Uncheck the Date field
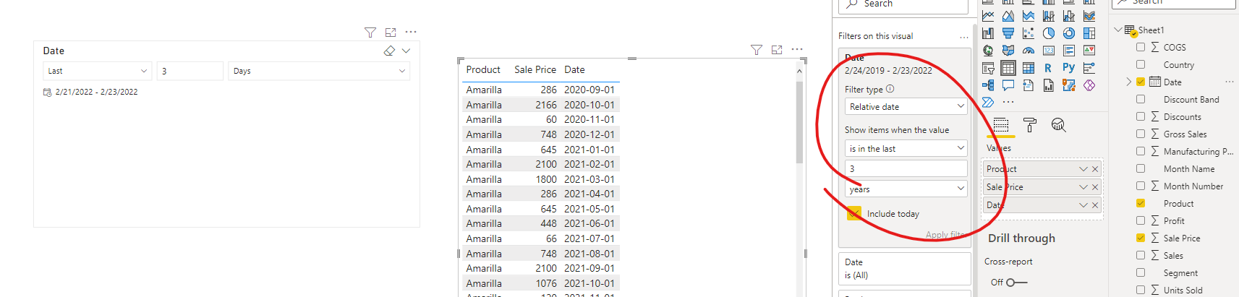 [1141, 82]
